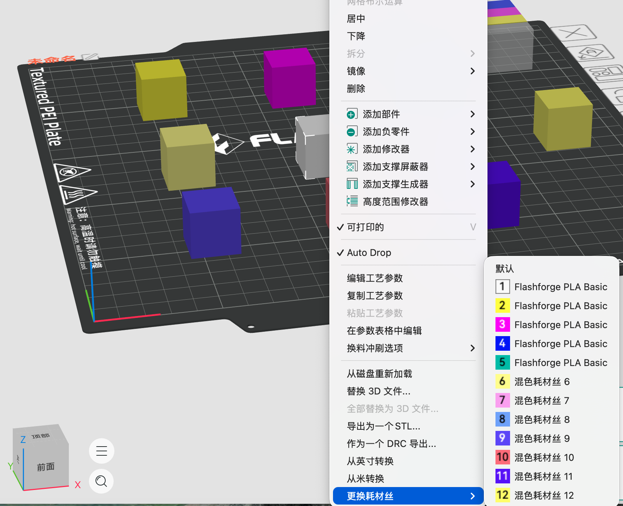Screen dimensions: 623x506
Task: Click the magnifier zoom button in viewport
Action: (x=101, y=481)
